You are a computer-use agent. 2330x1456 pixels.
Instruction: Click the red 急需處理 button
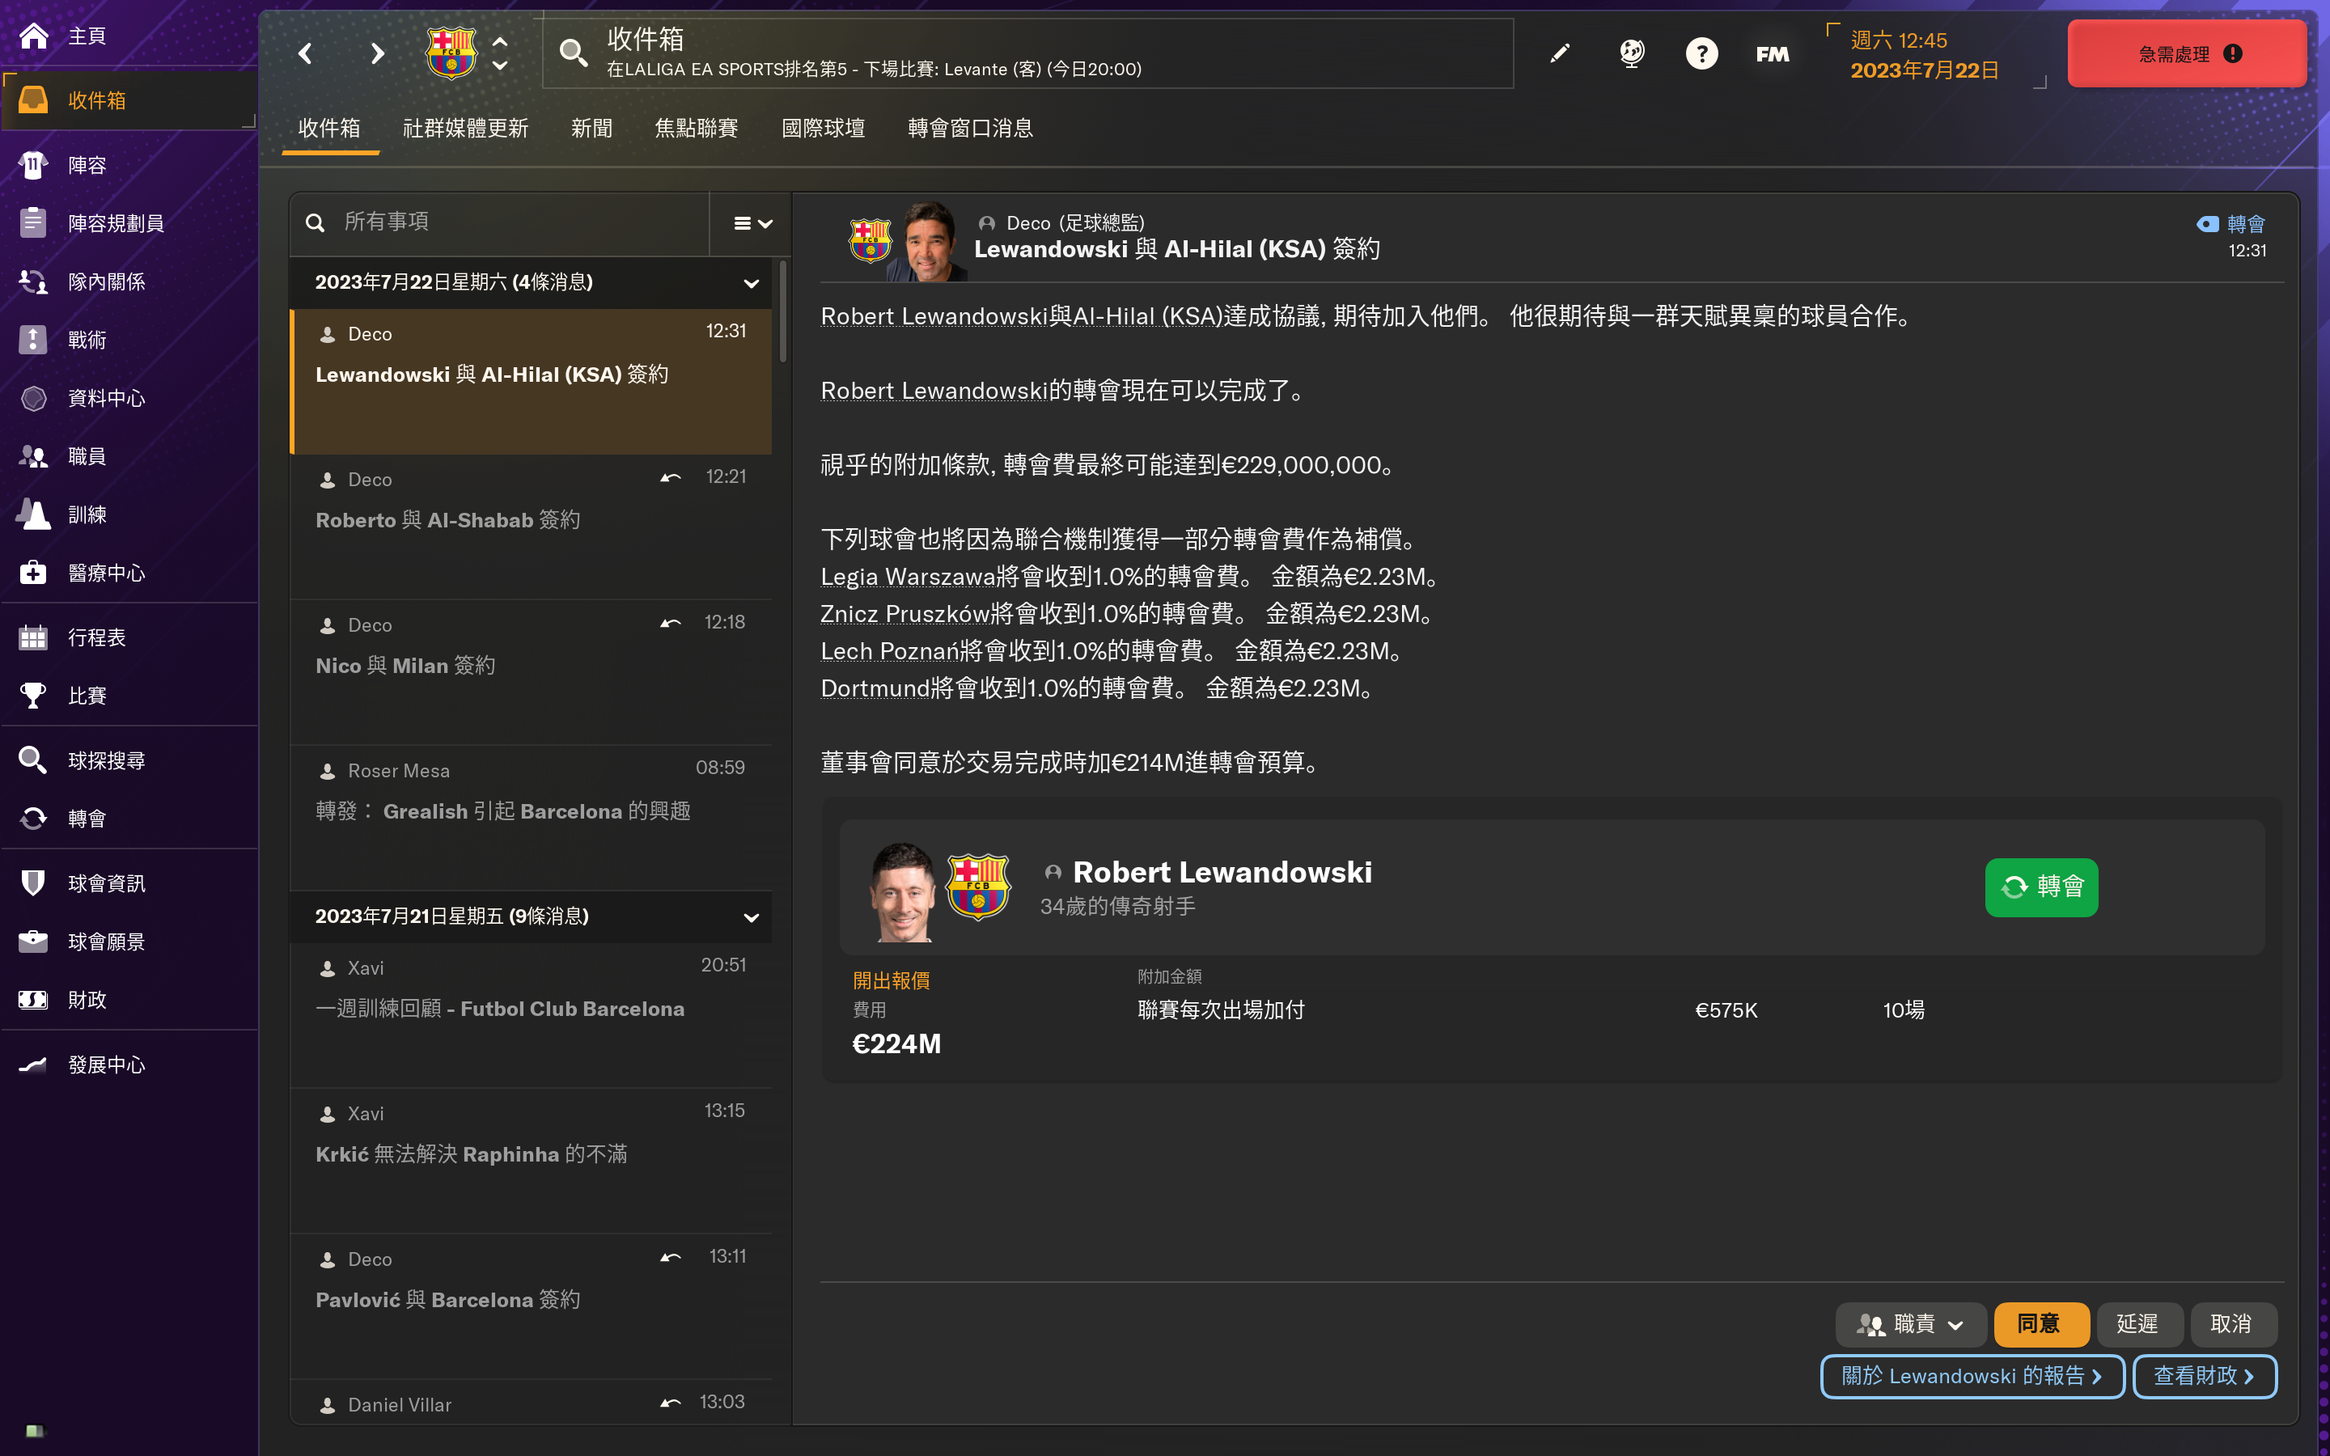[x=2188, y=54]
